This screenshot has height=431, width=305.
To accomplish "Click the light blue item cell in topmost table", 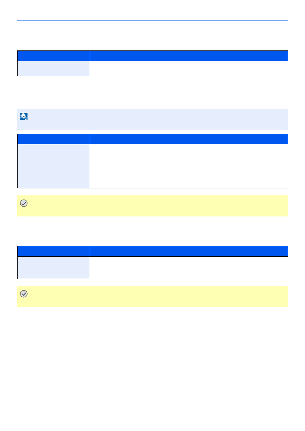I will pos(54,68).
